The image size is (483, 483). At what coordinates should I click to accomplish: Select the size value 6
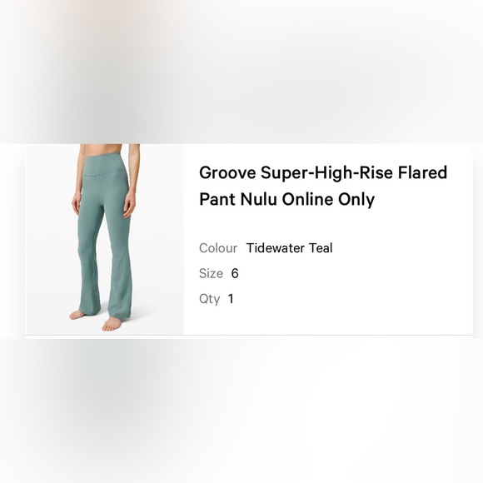click(235, 273)
